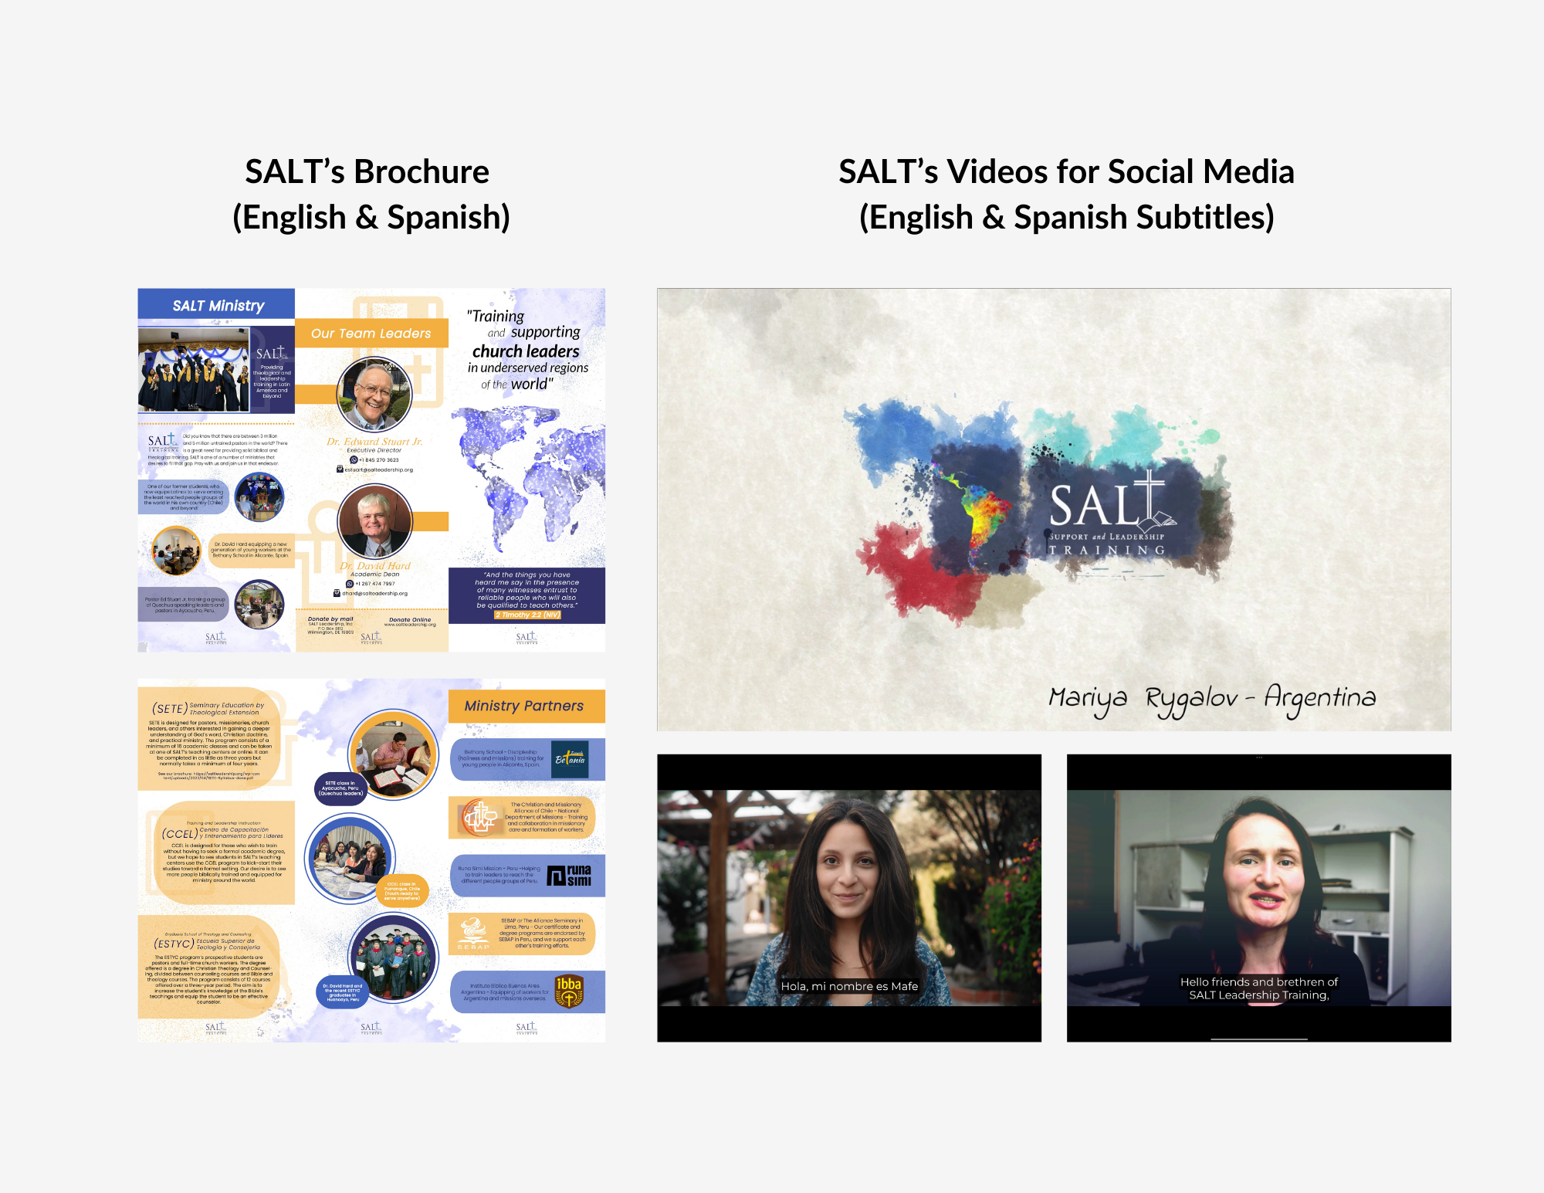Click the ibba shield logo
This screenshot has height=1193, width=1544.
[569, 992]
